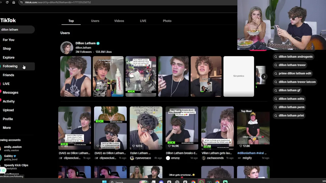Image resolution: width=326 pixels, height=183 pixels.
Task: Click the taskbar search box
Action: (x=129, y=181)
